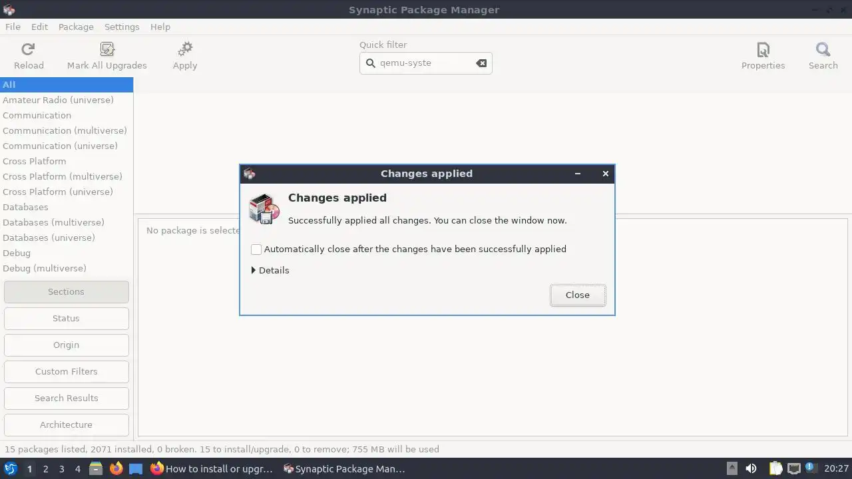Viewport: 852px width, 479px height.
Task: Open the Lubuntu start menu
Action: (x=10, y=468)
